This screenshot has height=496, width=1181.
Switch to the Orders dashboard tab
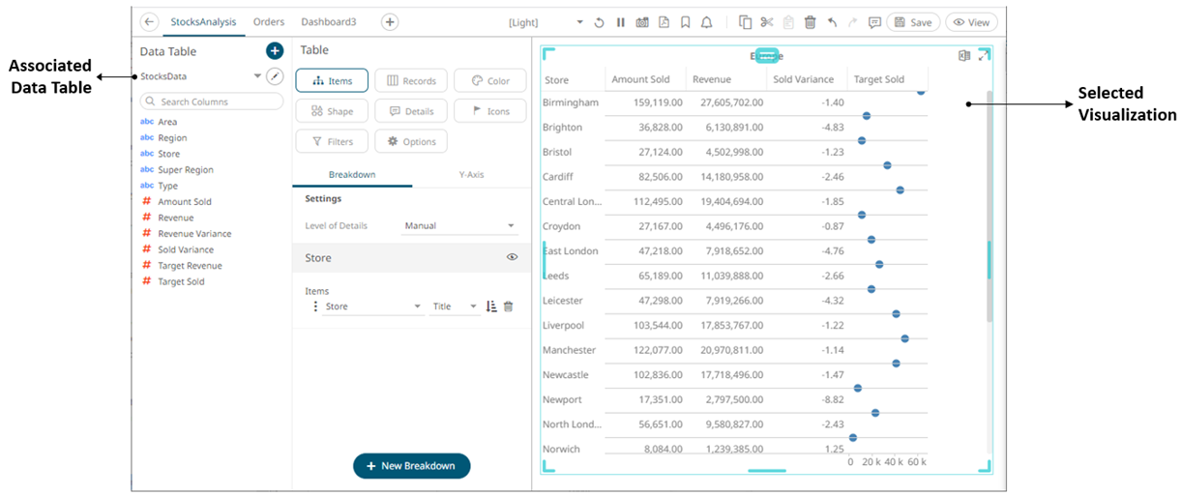pyautogui.click(x=269, y=21)
